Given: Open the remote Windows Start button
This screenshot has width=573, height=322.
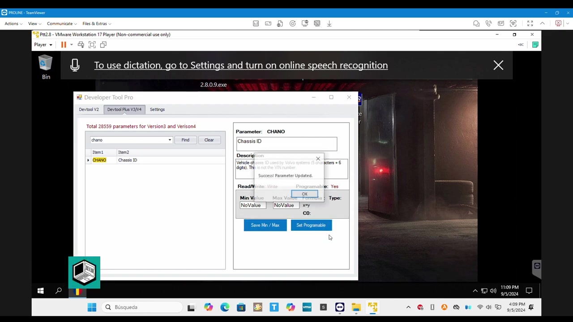Looking at the screenshot, I should 40,291.
